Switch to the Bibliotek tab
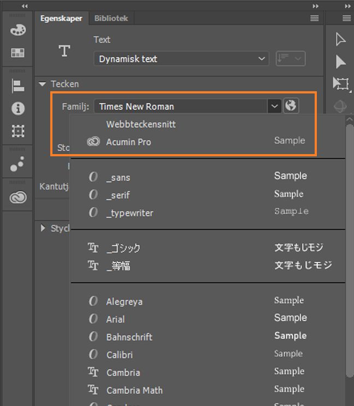The height and width of the screenshot is (406, 354). click(111, 19)
